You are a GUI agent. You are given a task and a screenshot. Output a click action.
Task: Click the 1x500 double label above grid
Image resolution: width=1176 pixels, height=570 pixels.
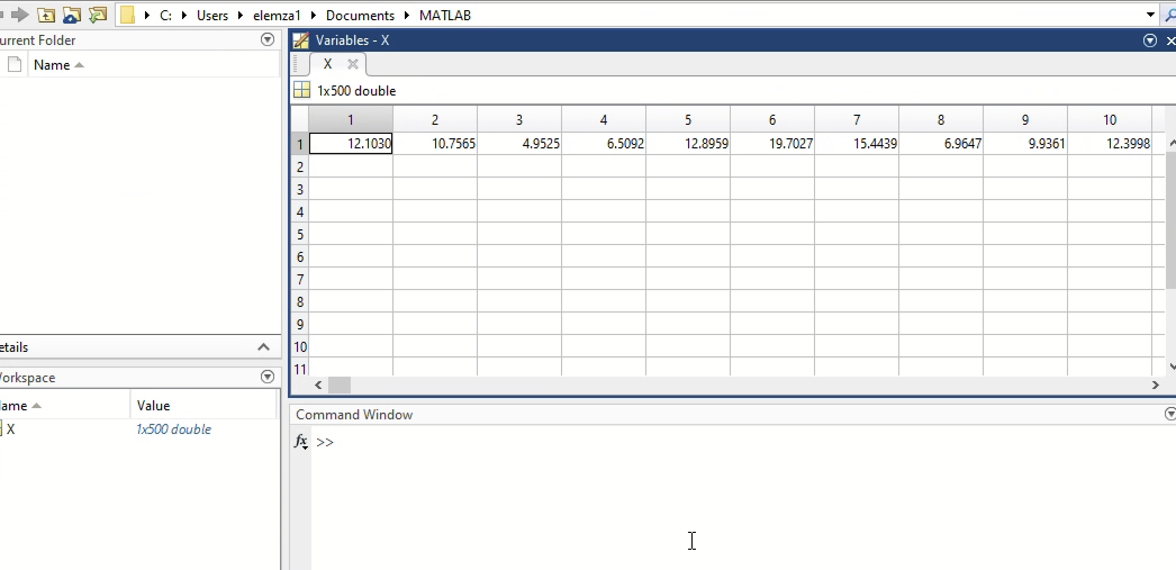tap(357, 91)
